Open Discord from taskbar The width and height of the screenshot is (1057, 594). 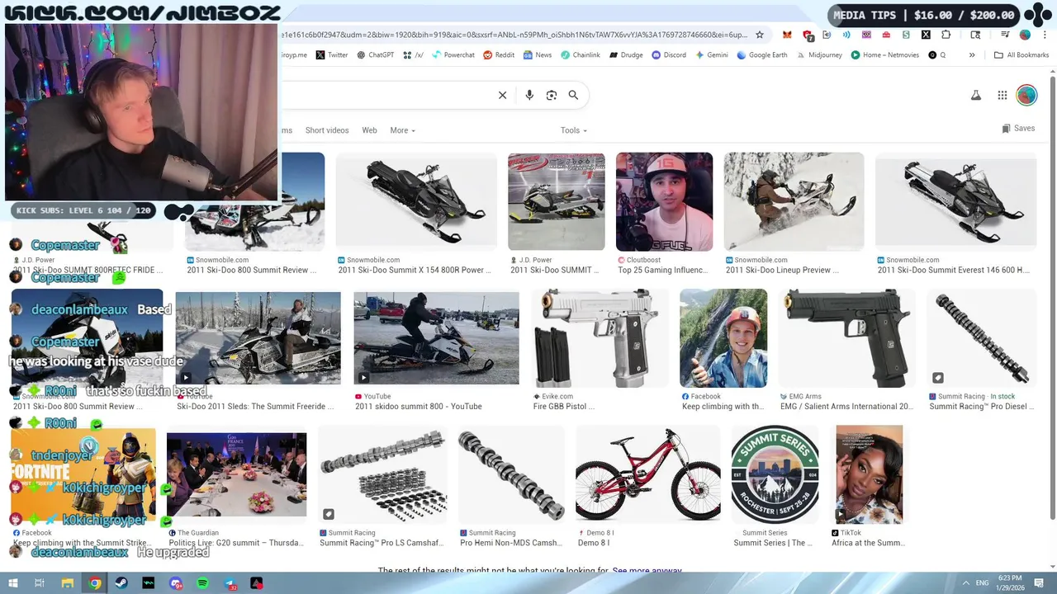tap(176, 583)
